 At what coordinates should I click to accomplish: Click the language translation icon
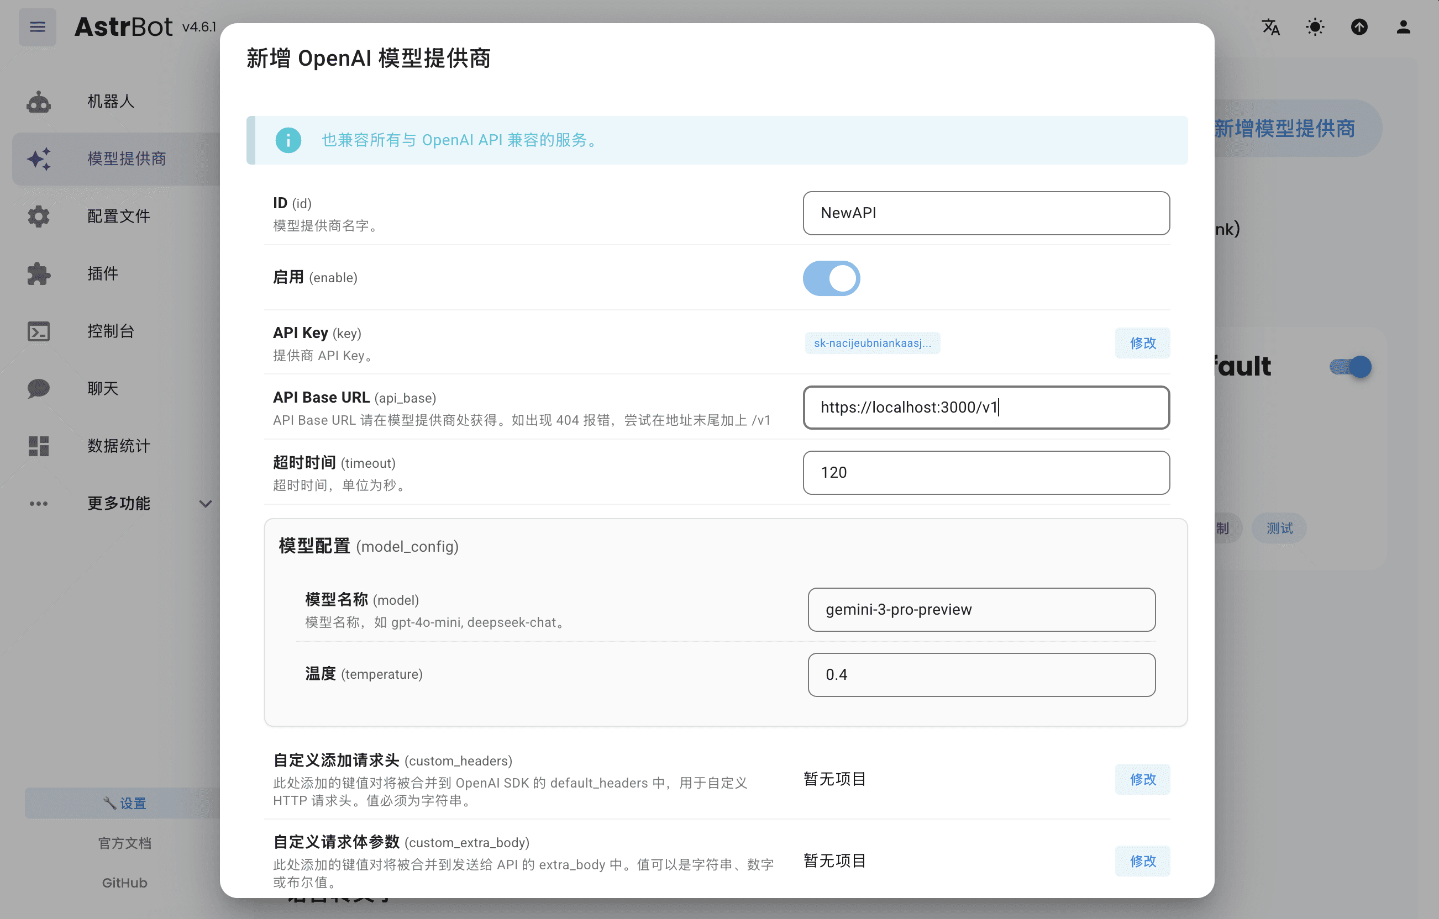point(1270,27)
